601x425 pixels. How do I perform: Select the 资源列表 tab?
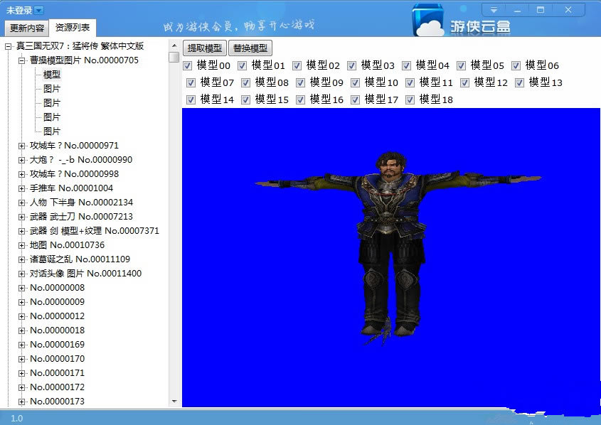(x=73, y=28)
